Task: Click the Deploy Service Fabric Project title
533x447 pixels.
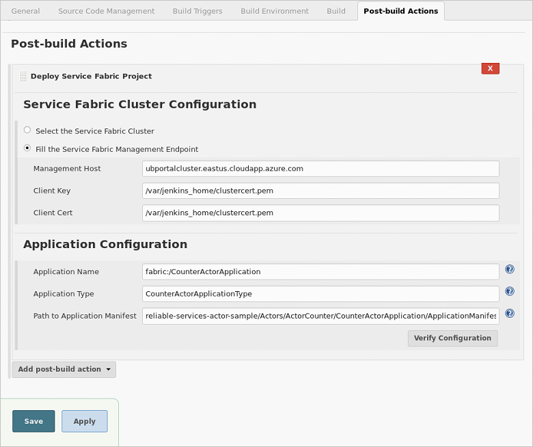Action: (91, 76)
